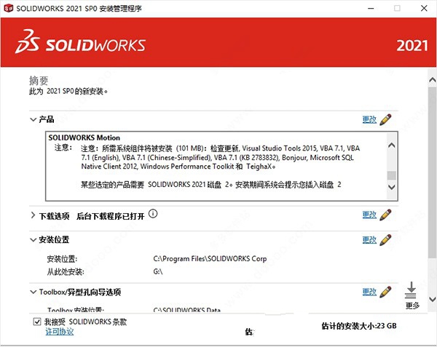
Task: Minimize the installation manager window
Action: click(371, 8)
